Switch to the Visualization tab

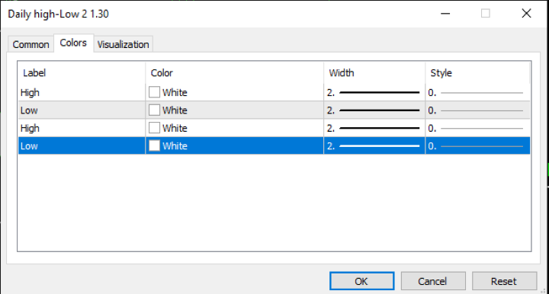[x=123, y=44]
